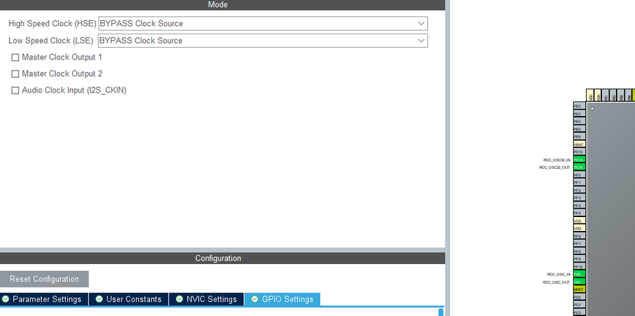Select pin PE3 on the chip
This screenshot has height=316, width=635.
pos(580,114)
